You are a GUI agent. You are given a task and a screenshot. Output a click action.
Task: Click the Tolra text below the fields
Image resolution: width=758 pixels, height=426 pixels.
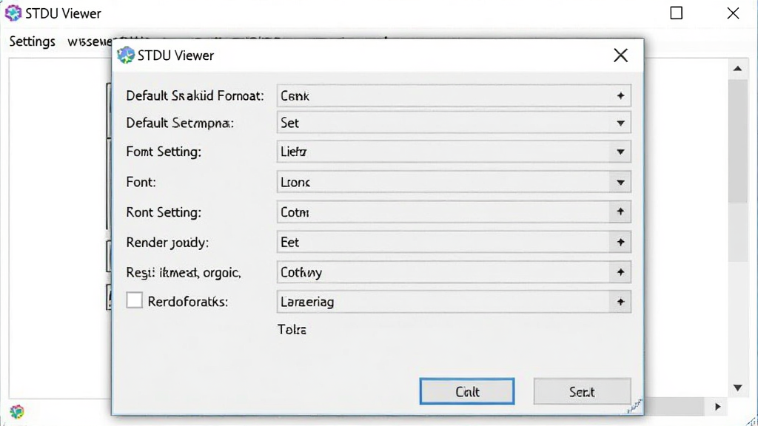click(292, 330)
